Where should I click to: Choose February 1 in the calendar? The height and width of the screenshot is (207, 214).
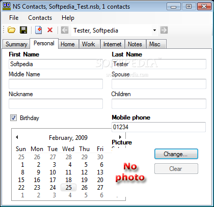[22, 165]
